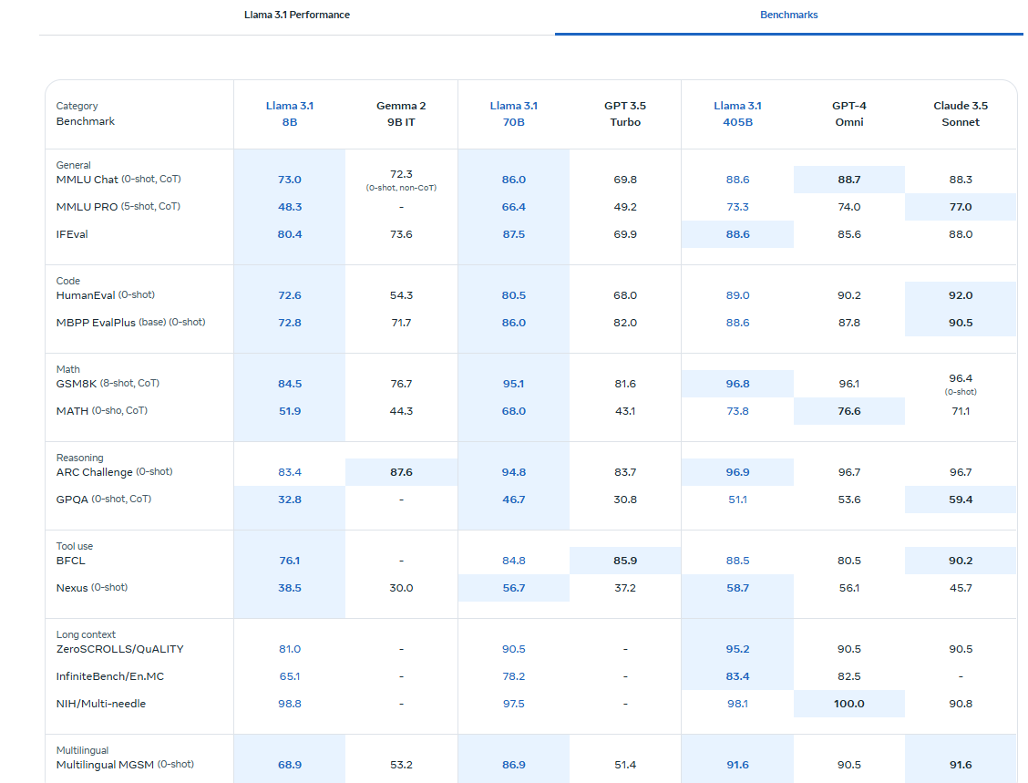Image resolution: width=1028 pixels, height=783 pixels.
Task: Click the BFCL benchmark row label
Action: coord(71,561)
